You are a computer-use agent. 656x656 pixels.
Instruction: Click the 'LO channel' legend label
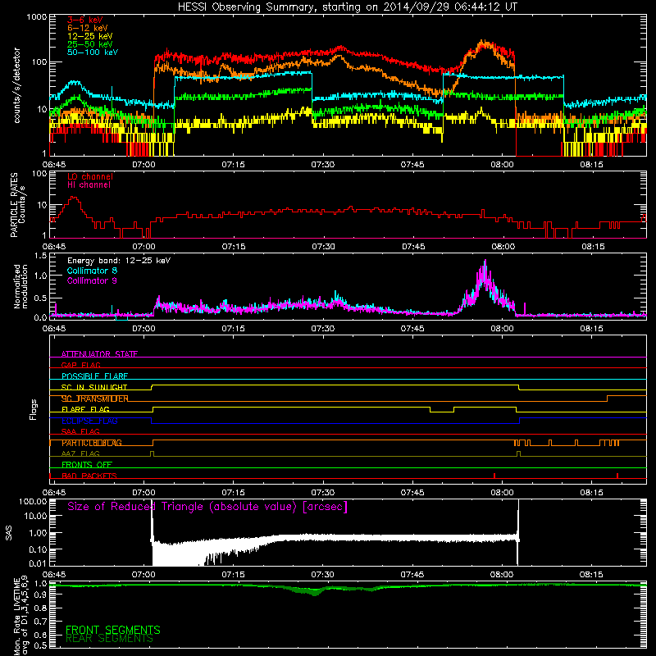(x=90, y=176)
